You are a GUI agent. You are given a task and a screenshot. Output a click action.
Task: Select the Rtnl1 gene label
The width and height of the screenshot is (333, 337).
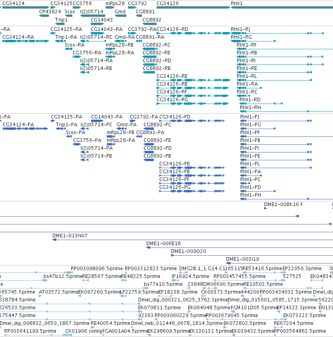pyautogui.click(x=236, y=4)
